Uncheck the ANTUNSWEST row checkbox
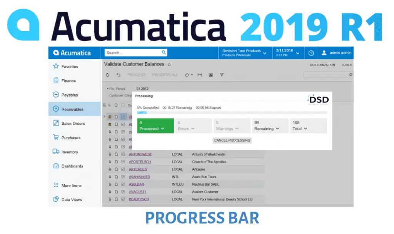 124,154
